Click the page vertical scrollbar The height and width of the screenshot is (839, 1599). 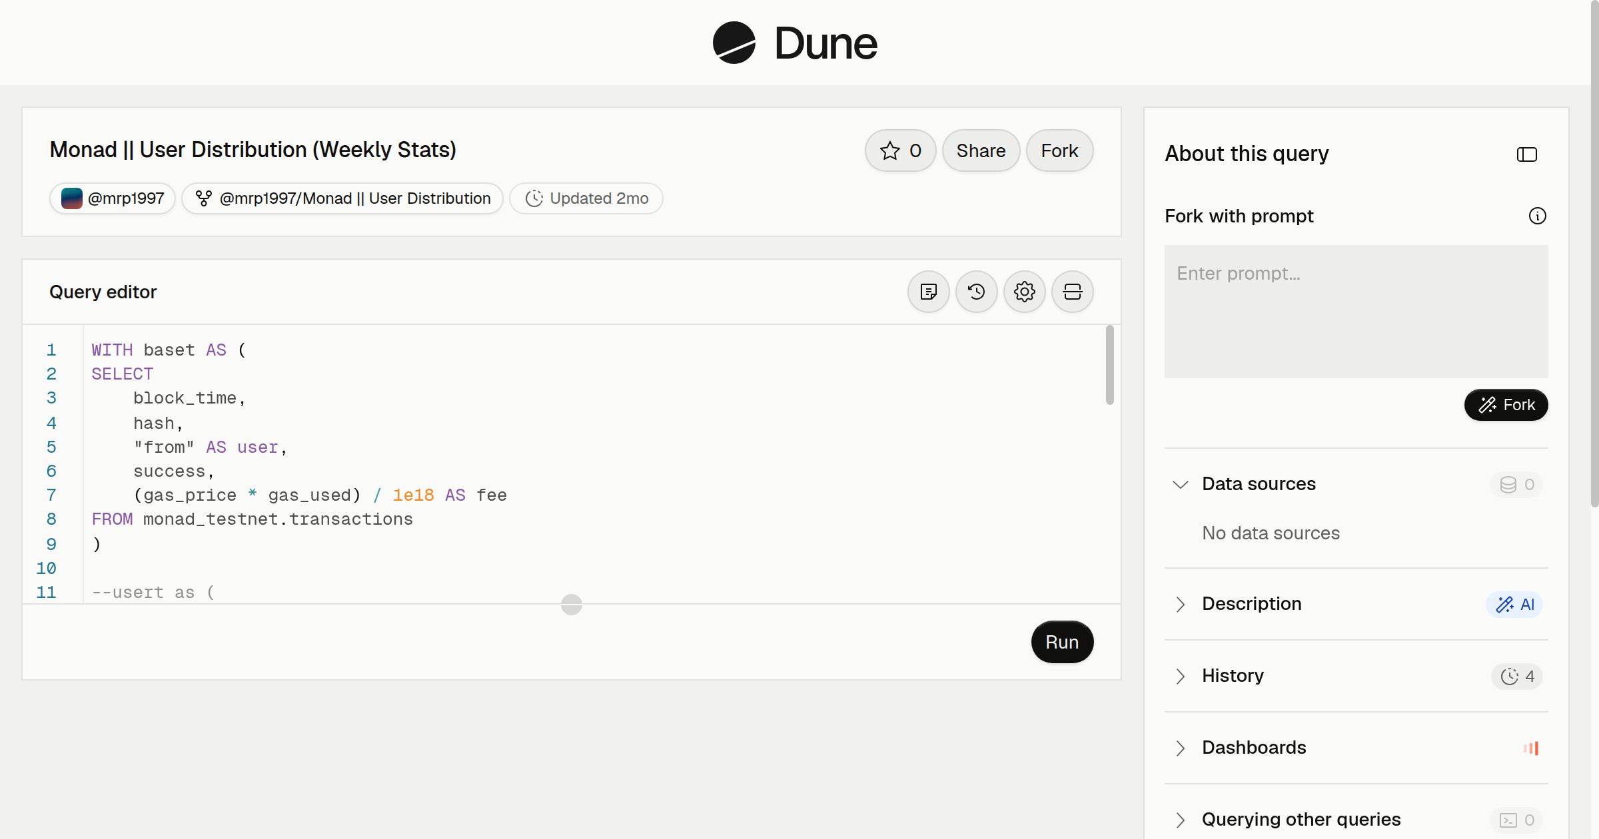1594,253
